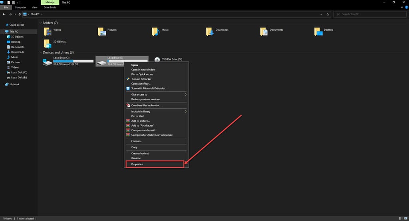Open the Documents folder icon
The image size is (409, 221).
pyautogui.click(x=264, y=32)
